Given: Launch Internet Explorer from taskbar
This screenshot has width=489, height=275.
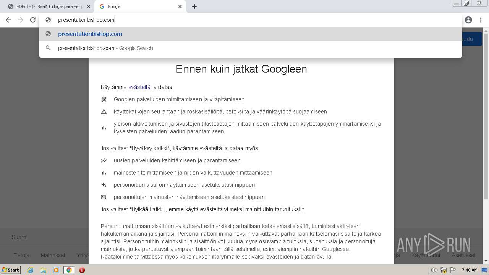Looking at the screenshot, I should tap(30, 270).
